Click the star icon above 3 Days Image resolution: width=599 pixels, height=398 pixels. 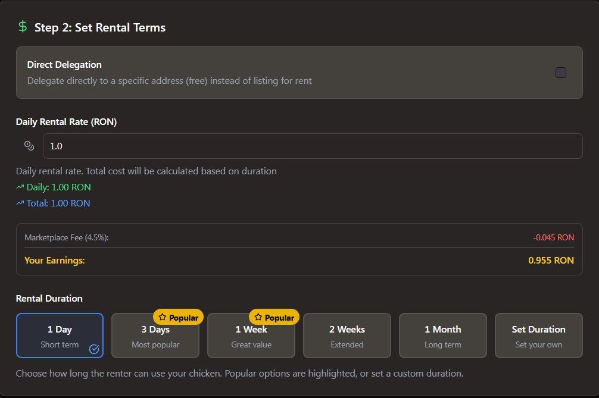coord(162,318)
